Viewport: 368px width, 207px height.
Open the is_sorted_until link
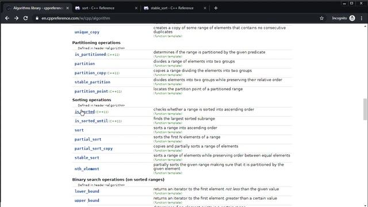coord(91,121)
